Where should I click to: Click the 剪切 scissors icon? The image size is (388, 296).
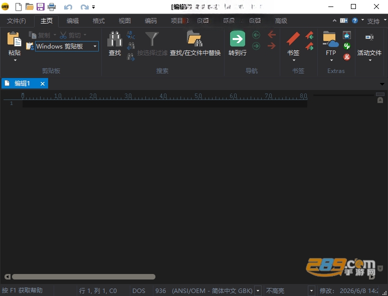(x=63, y=35)
